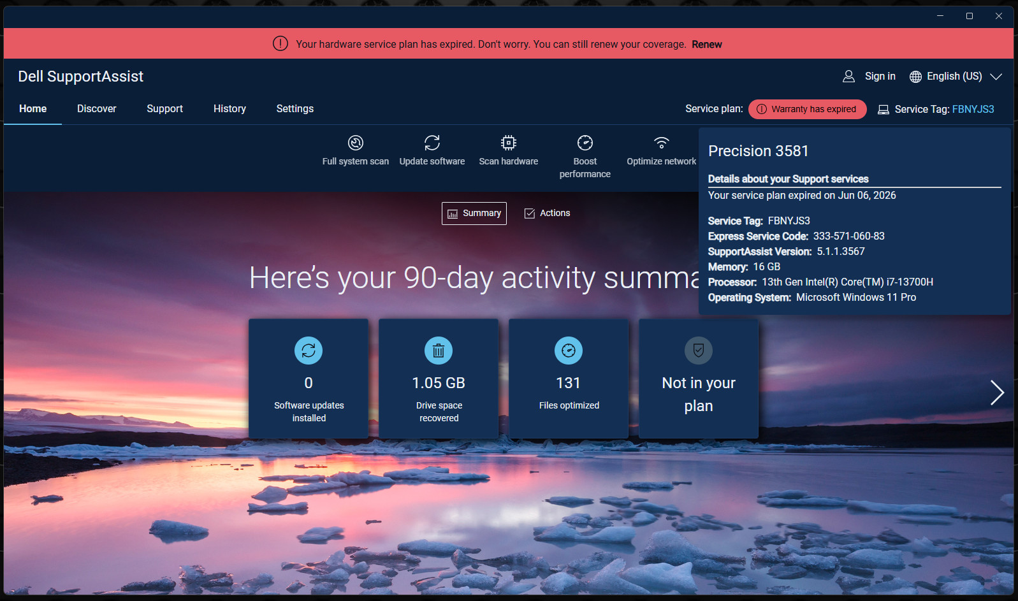Screen dimensions: 1018x601
Task: Sign in to the Dell account
Action: tap(880, 76)
